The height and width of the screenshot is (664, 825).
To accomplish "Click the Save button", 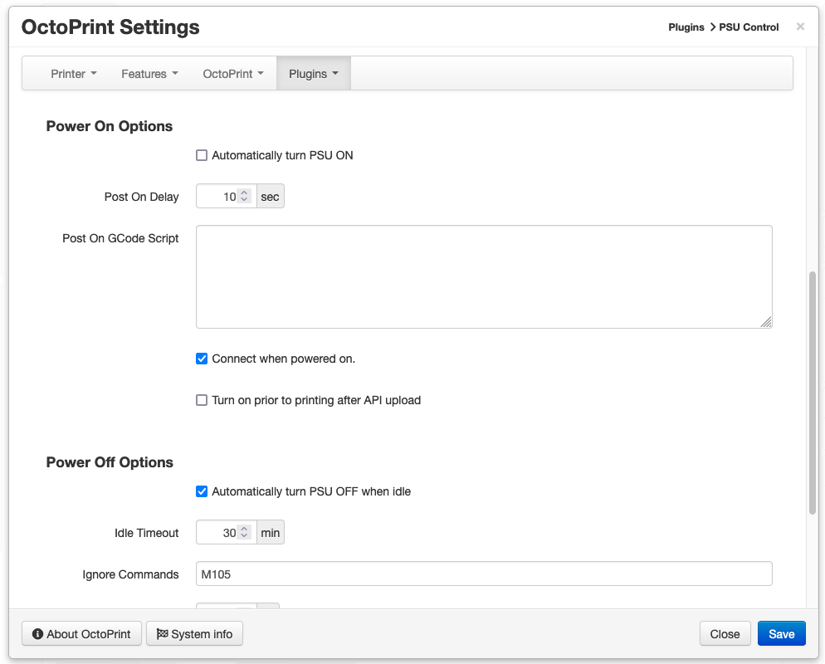I will (x=781, y=634).
